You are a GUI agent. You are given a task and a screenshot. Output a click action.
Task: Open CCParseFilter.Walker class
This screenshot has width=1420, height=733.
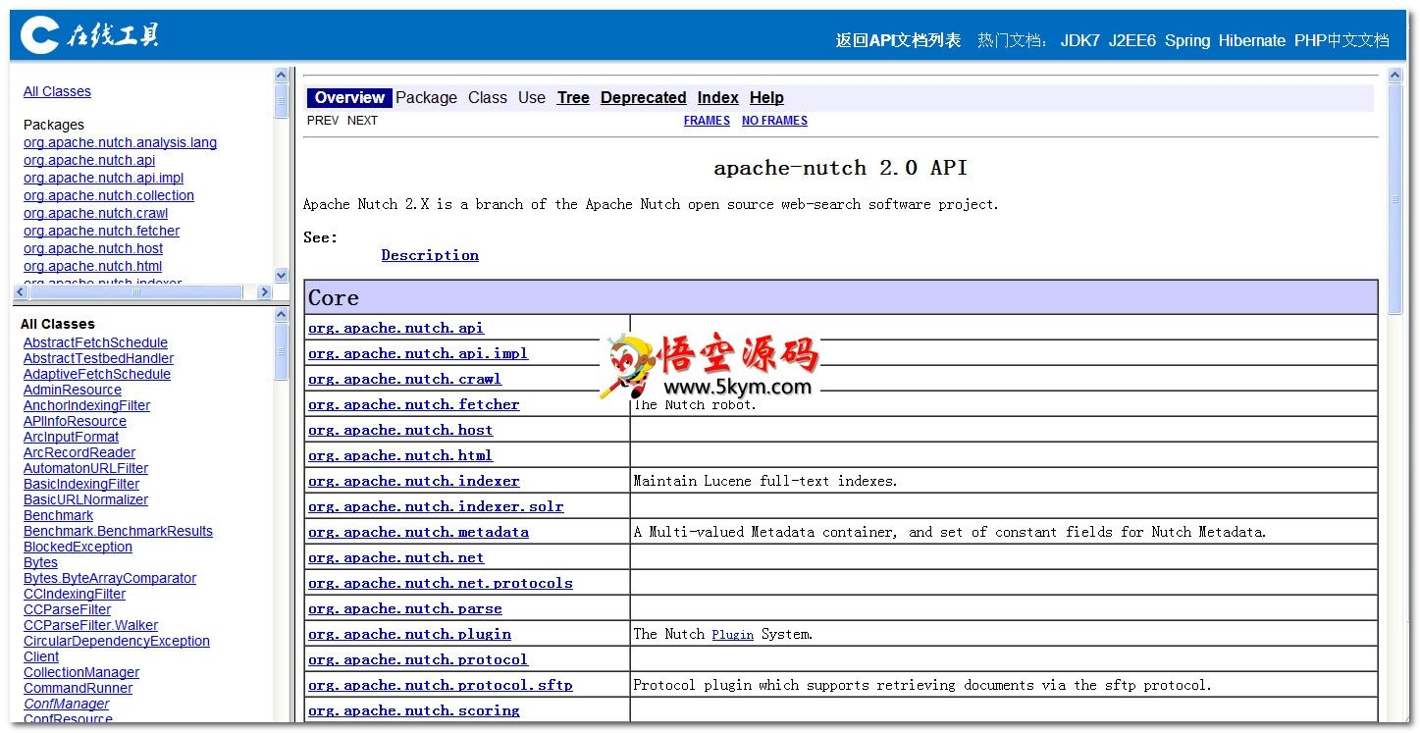pyautogui.click(x=90, y=625)
